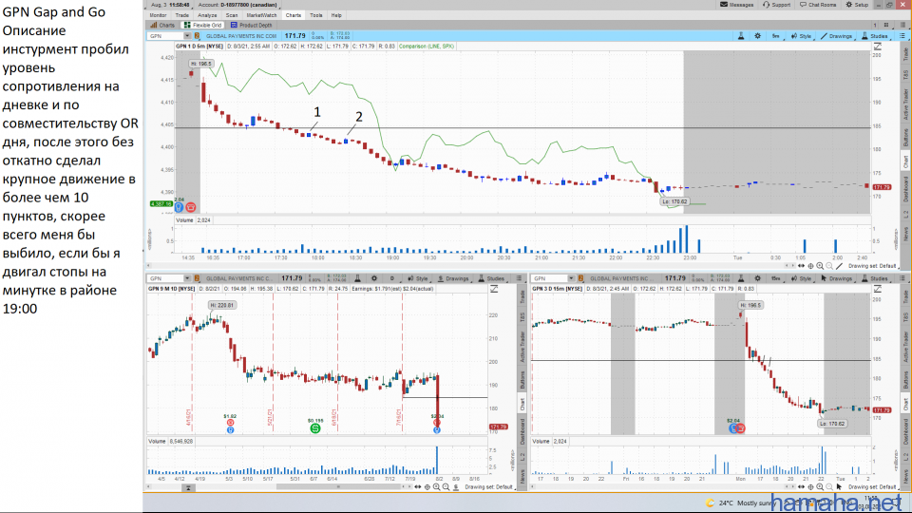Image resolution: width=912 pixels, height=513 pixels.
Task: Open the Setup menu
Action: pyautogui.click(x=857, y=5)
